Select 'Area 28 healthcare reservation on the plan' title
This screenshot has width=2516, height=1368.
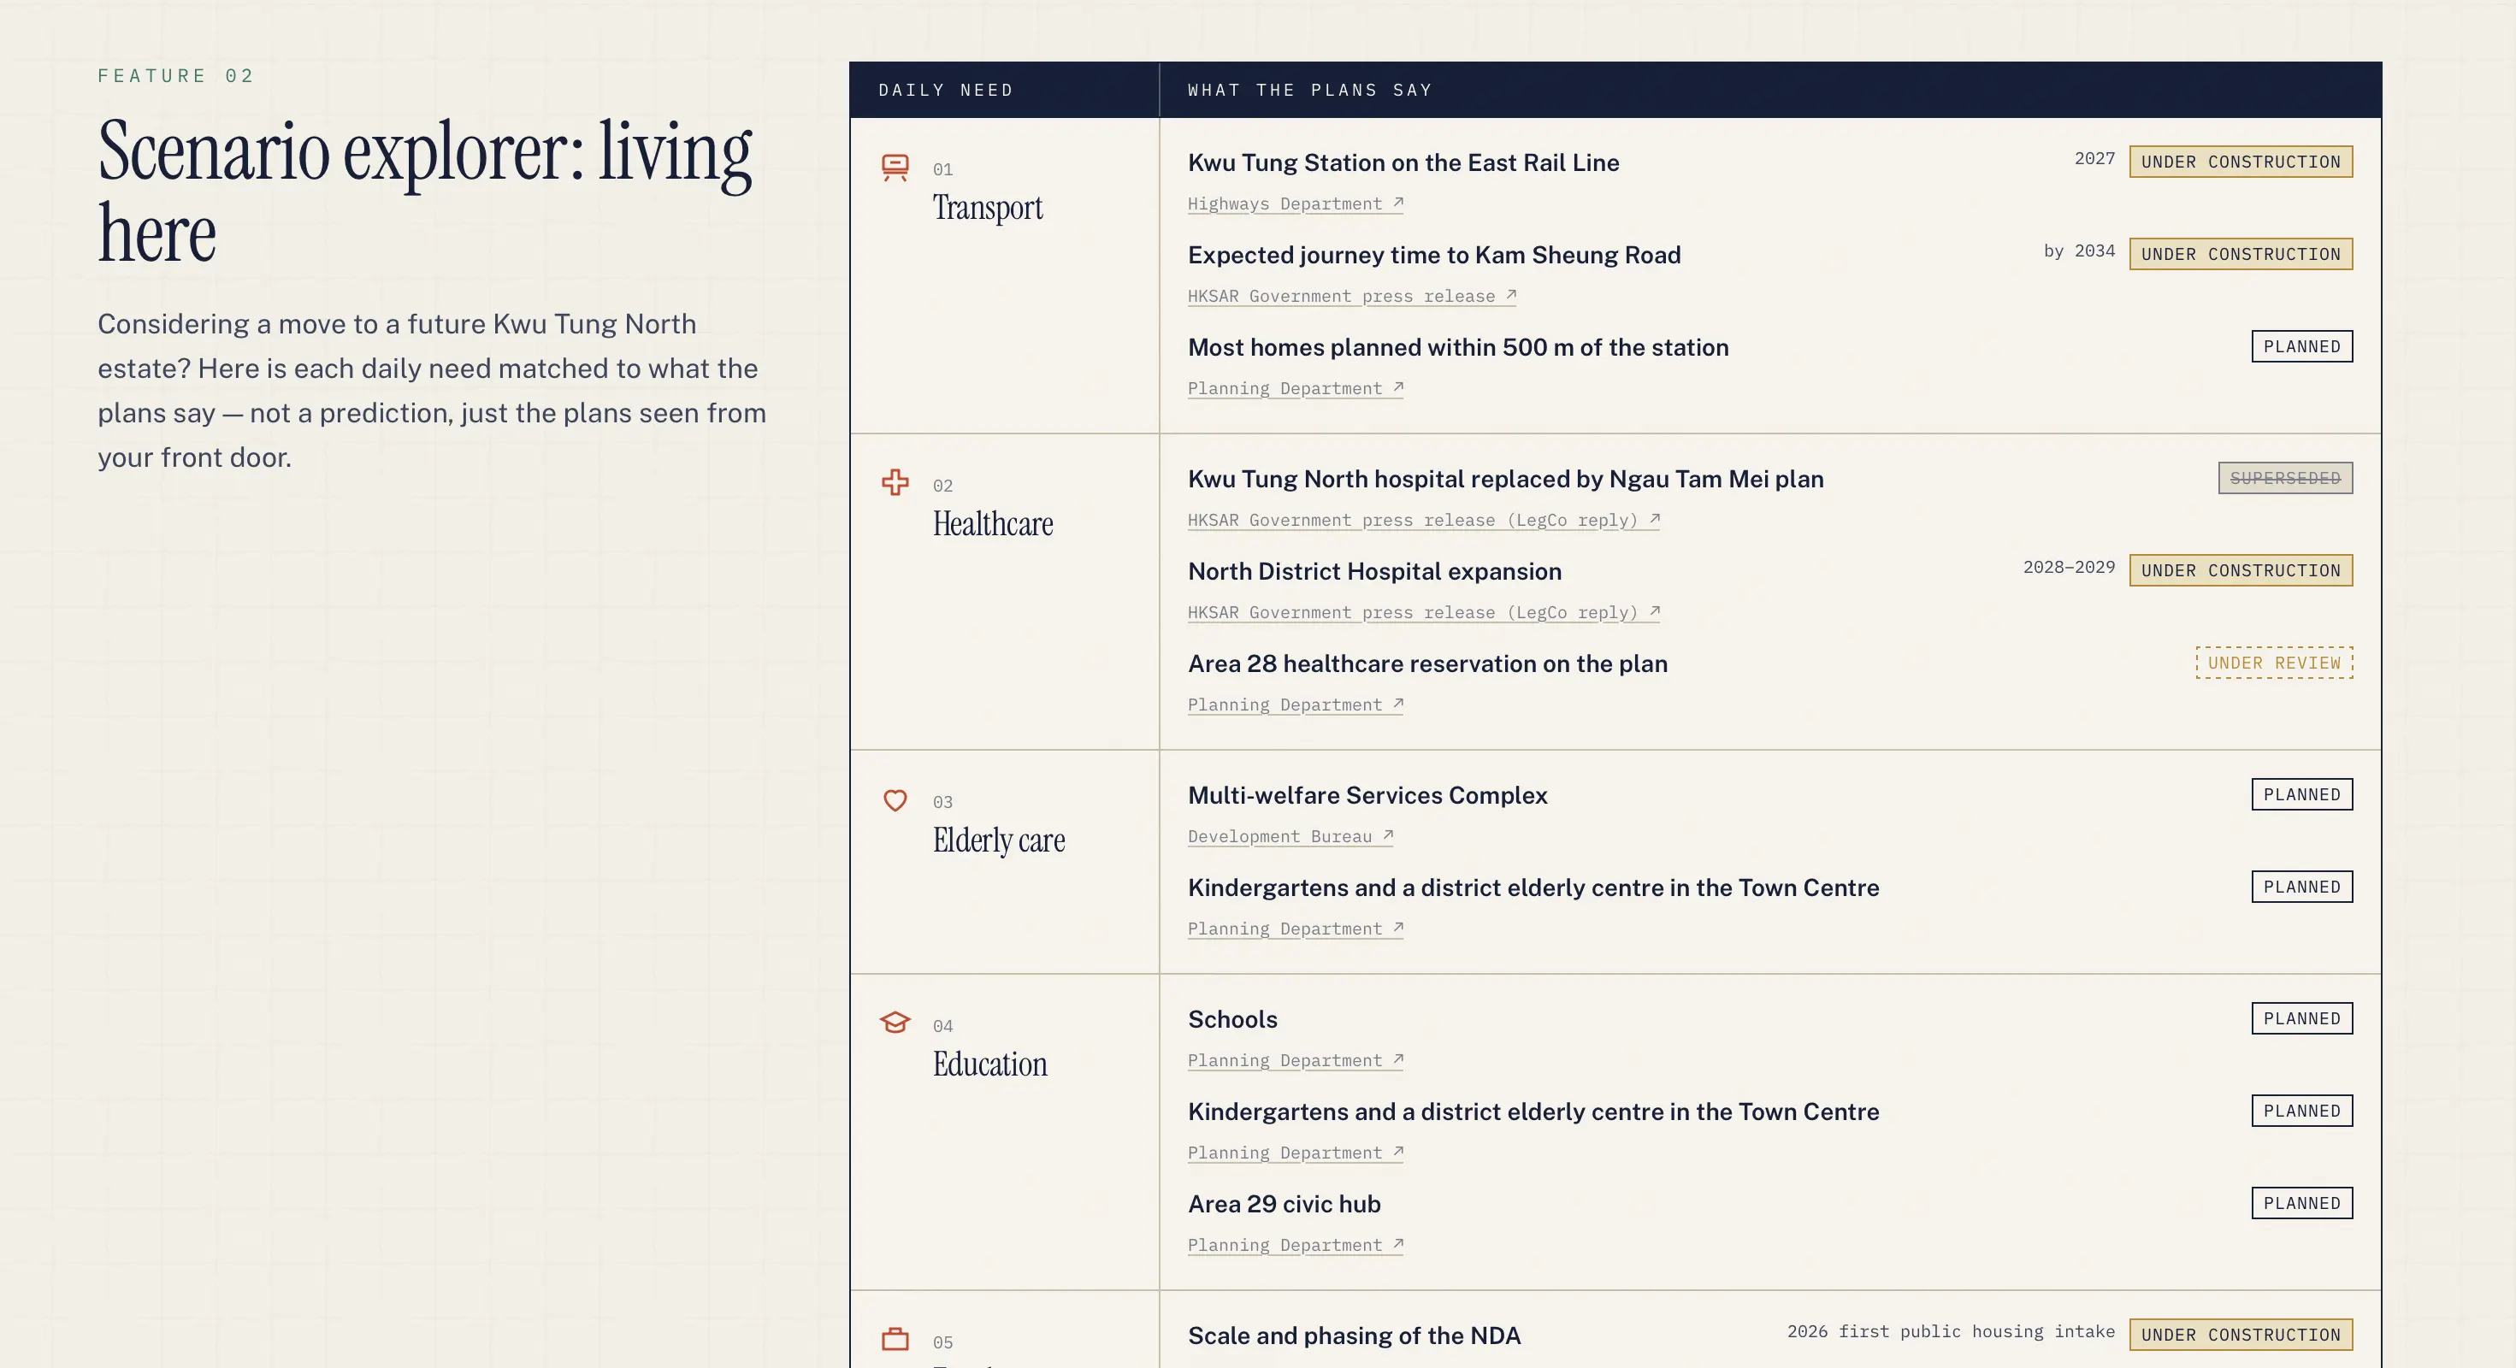1427,664
